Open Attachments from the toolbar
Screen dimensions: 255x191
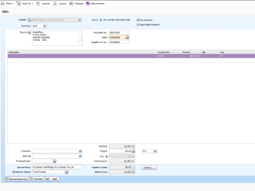coord(95,3)
